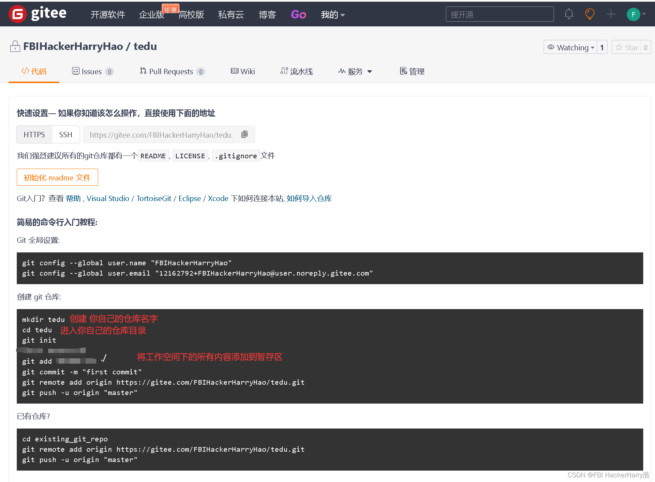This screenshot has width=655, height=482.
Task: Open 私有云 in the top navigation
Action: coord(231,15)
